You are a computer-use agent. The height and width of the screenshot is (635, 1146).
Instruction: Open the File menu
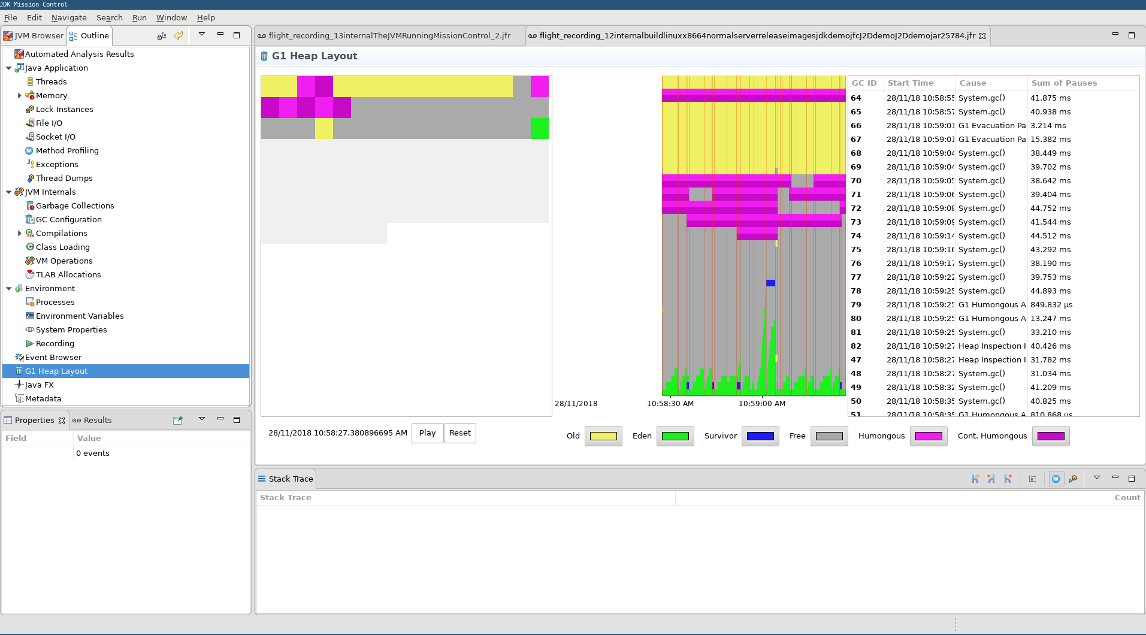(x=11, y=17)
